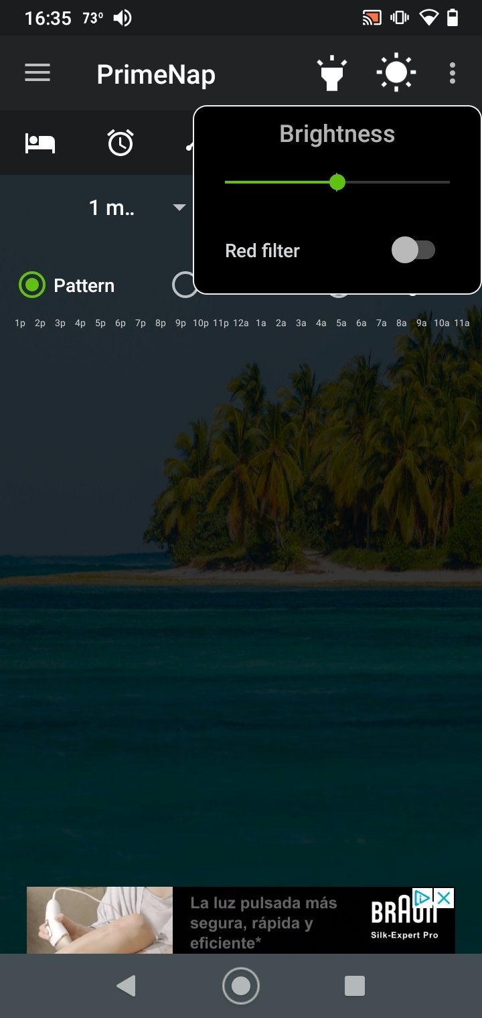Screen dimensions: 482x1018
Task: Click the 3a hour marker
Action: pyautogui.click(x=301, y=323)
